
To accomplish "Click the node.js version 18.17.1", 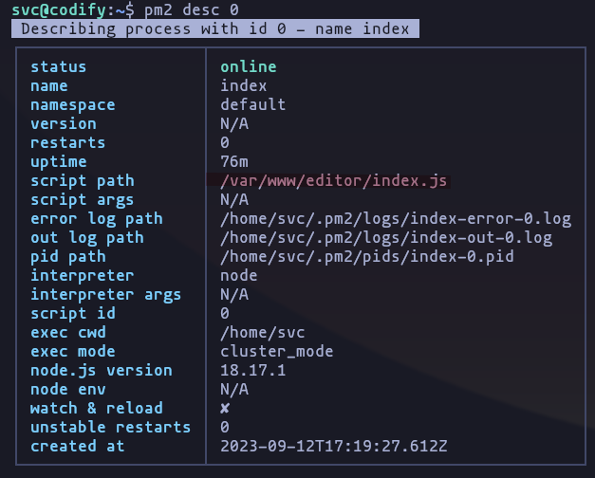I will click(253, 371).
